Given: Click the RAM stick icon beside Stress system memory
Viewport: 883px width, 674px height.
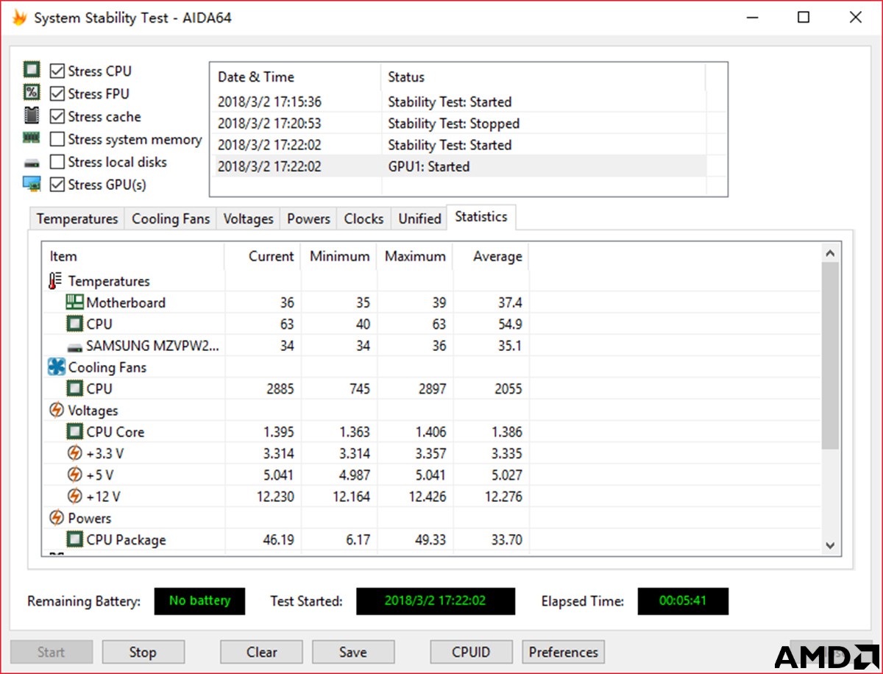Looking at the screenshot, I should pyautogui.click(x=32, y=138).
